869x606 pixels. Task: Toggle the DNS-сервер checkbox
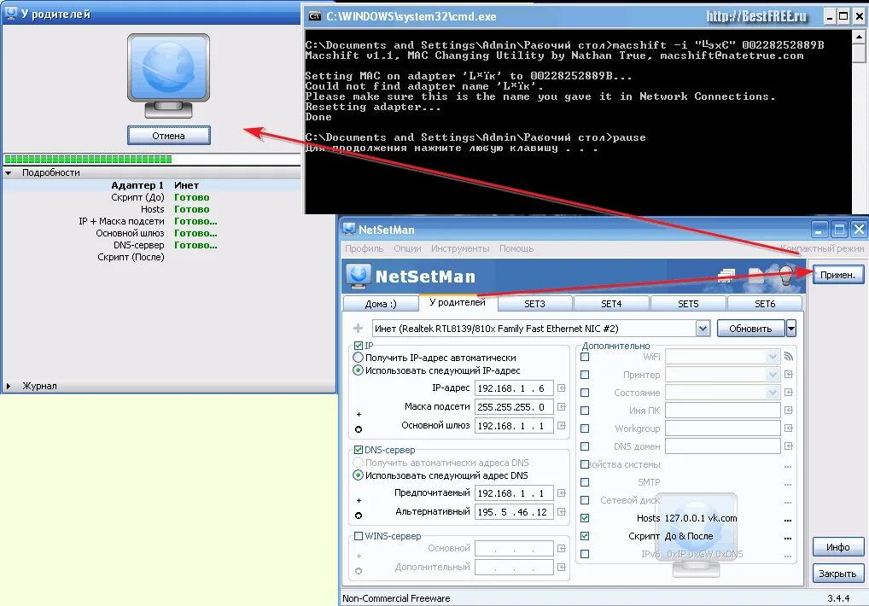pos(358,450)
